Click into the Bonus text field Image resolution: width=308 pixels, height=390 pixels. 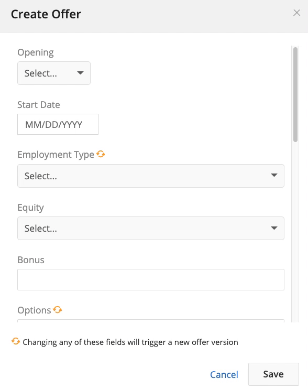pos(151,279)
